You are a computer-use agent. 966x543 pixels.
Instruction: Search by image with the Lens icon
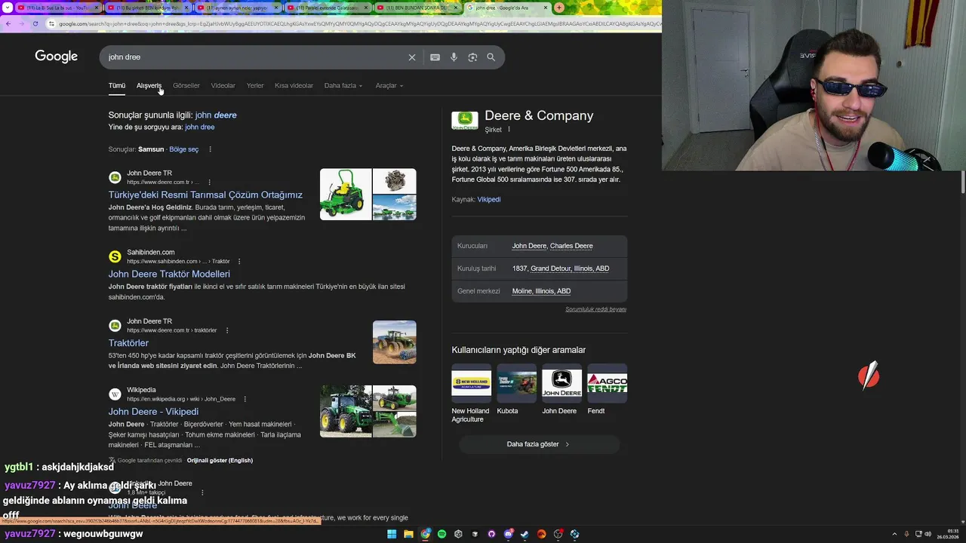coord(472,57)
